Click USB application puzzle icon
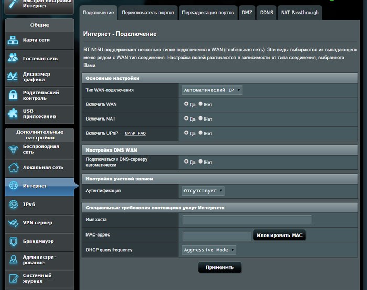This screenshot has width=367, height=290. pos(13,113)
